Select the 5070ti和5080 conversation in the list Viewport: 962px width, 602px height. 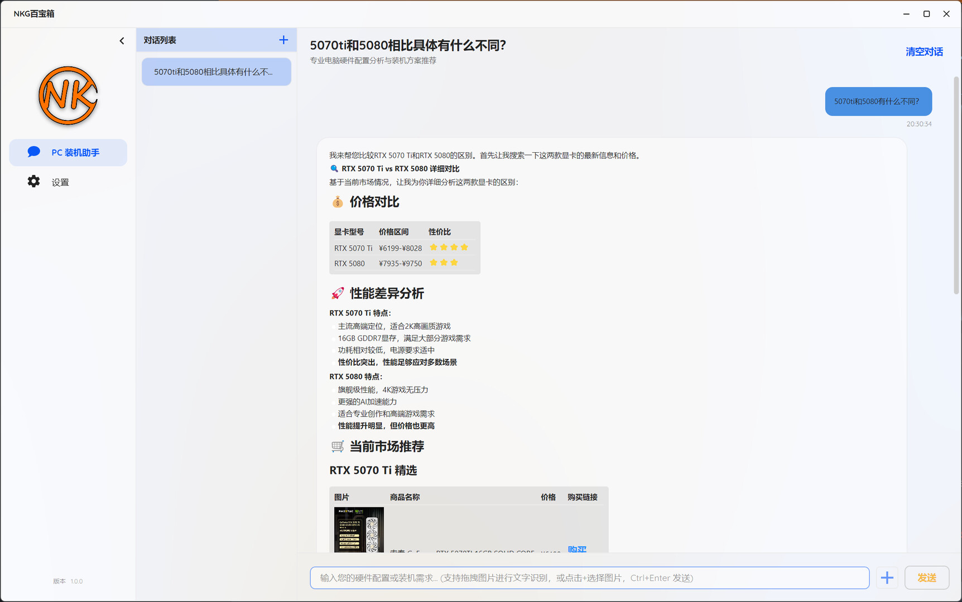click(216, 71)
